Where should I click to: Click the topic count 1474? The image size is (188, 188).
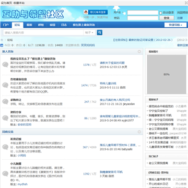[x=84, y=85]
